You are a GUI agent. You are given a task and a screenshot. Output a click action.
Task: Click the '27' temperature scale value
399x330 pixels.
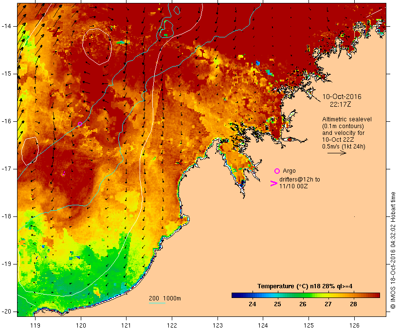[328, 304]
